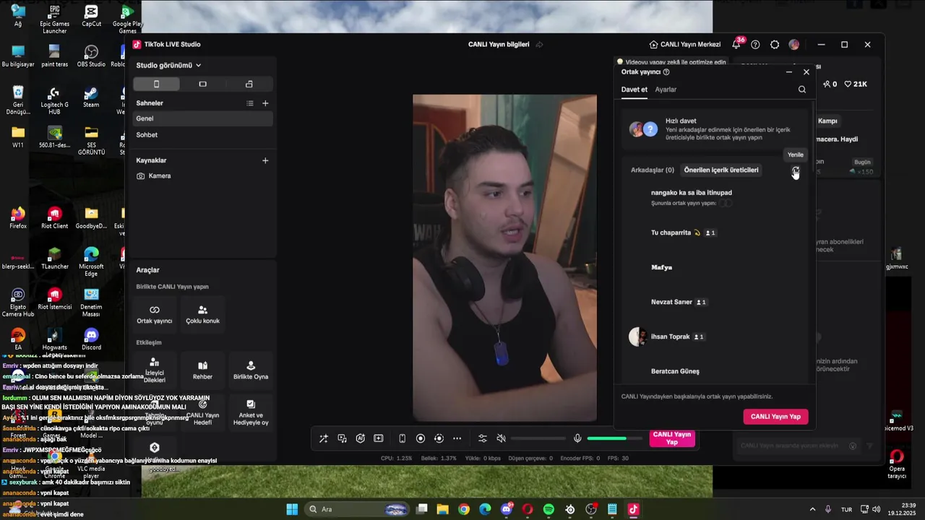Image resolution: width=925 pixels, height=520 pixels.
Task: Open the profile avatar menu
Action: point(794,44)
